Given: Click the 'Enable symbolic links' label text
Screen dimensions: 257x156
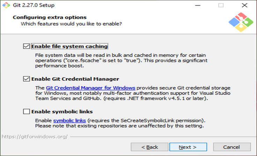Looking at the screenshot, I should point(62,112).
